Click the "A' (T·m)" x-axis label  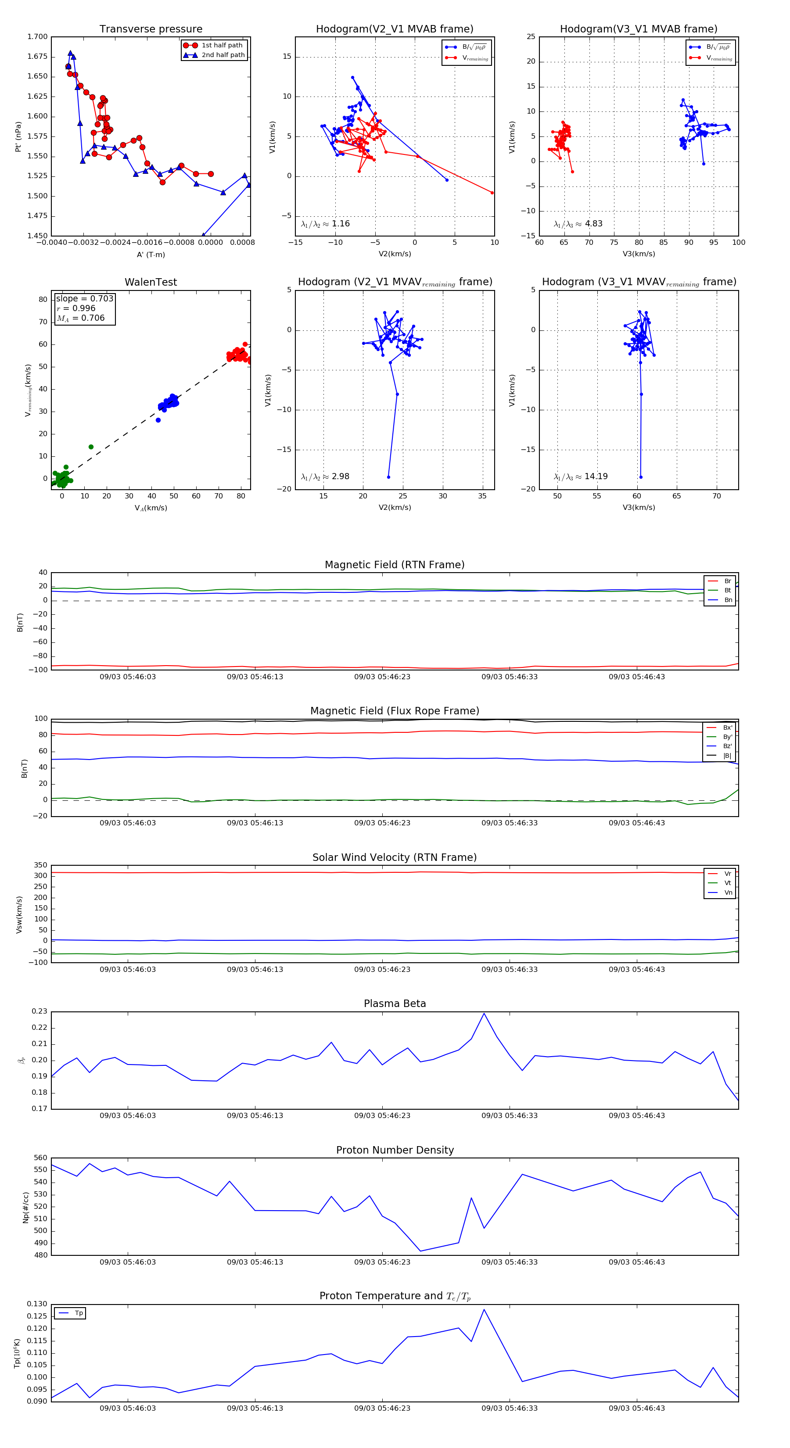click(x=151, y=254)
